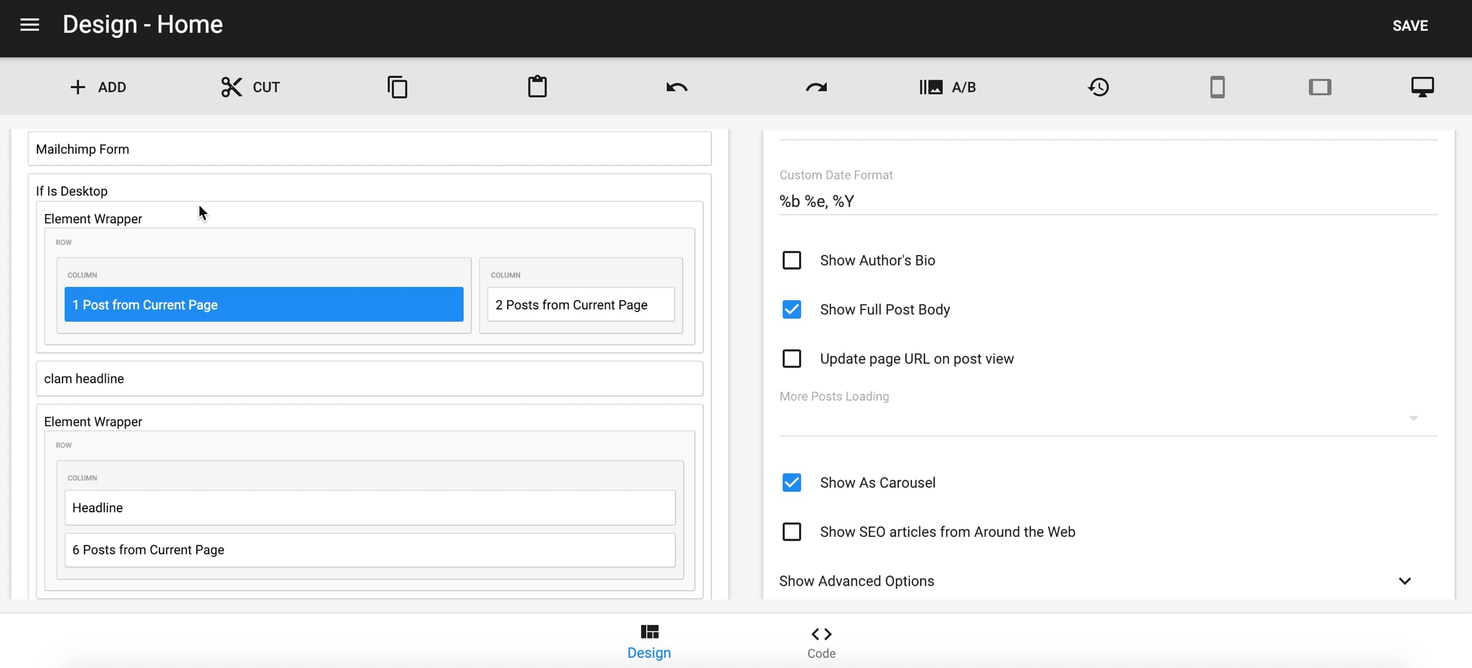Redo the last action
Image resolution: width=1472 pixels, height=668 pixels.
(816, 87)
